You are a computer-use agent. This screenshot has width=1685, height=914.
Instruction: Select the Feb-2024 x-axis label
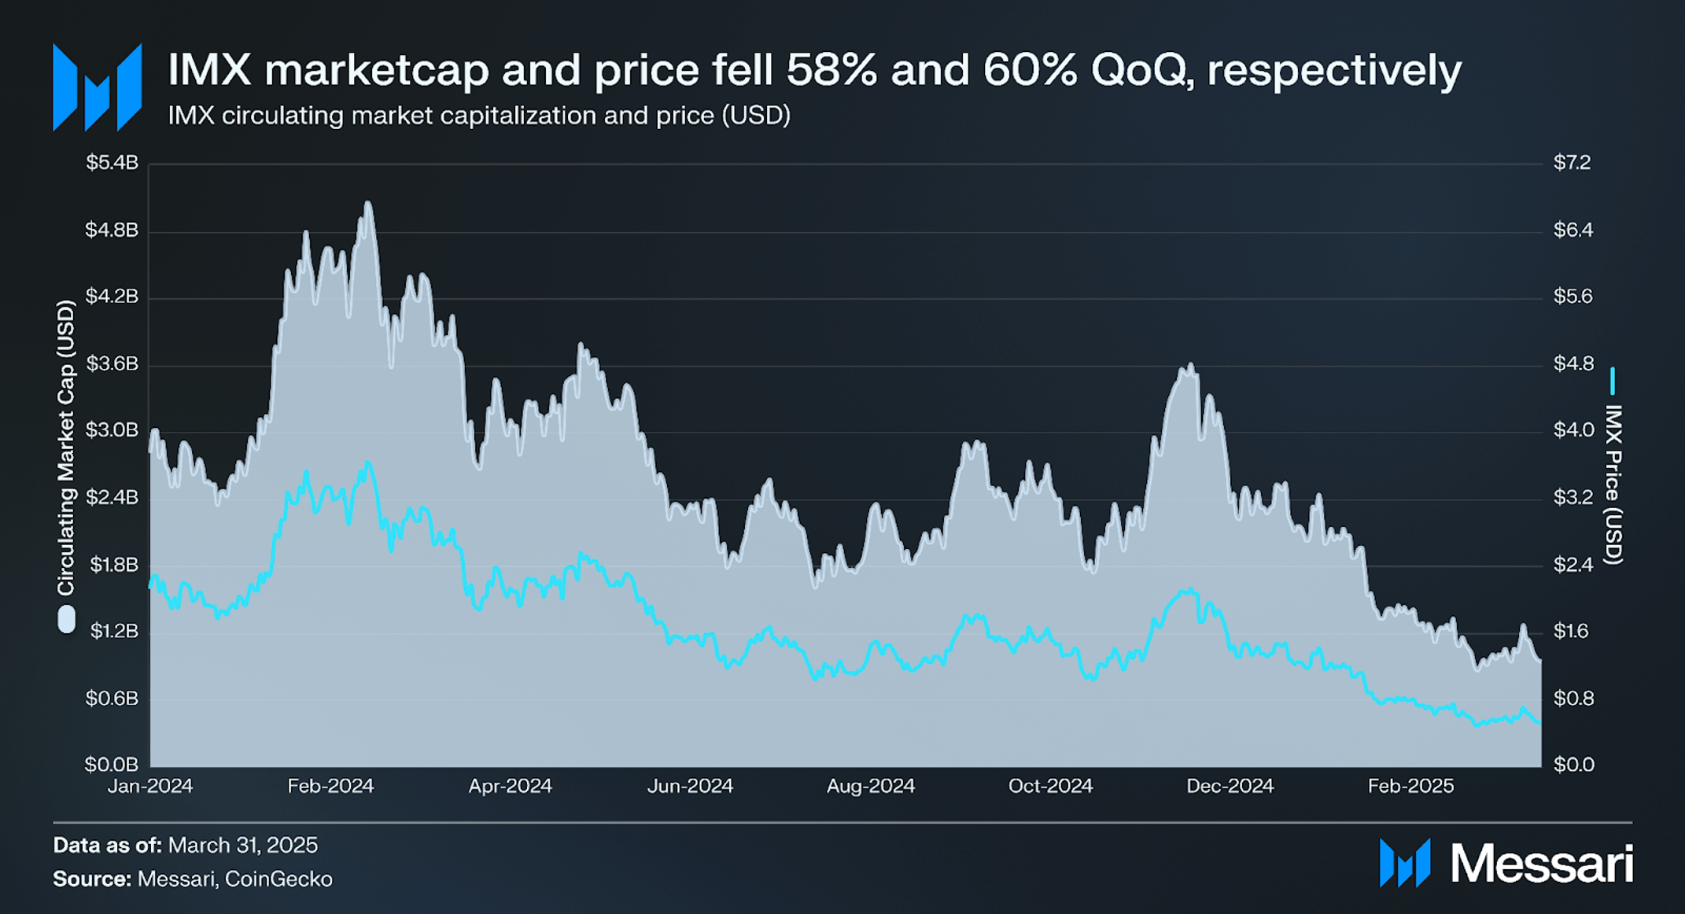[x=330, y=786]
